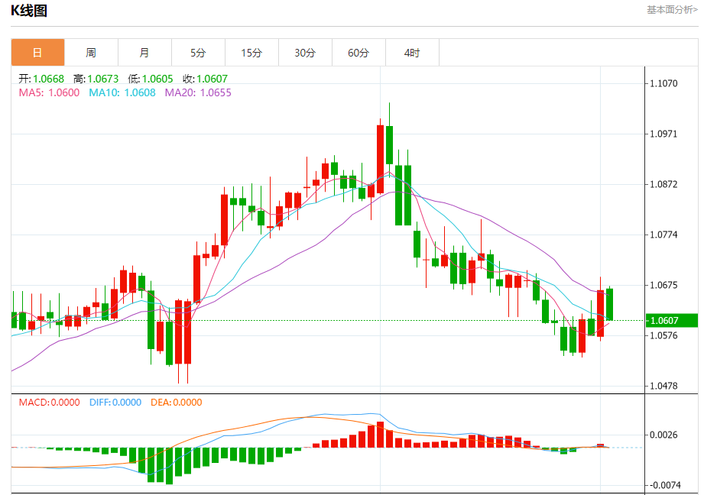Click the 1.0774 price axis label

[x=664, y=235]
